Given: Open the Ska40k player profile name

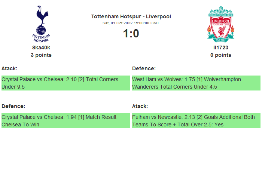Looking at the screenshot, I should point(41,47).
